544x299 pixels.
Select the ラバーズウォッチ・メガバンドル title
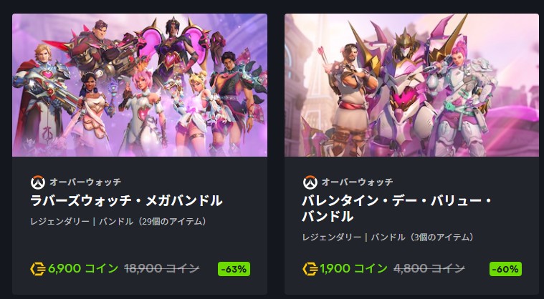(x=126, y=201)
